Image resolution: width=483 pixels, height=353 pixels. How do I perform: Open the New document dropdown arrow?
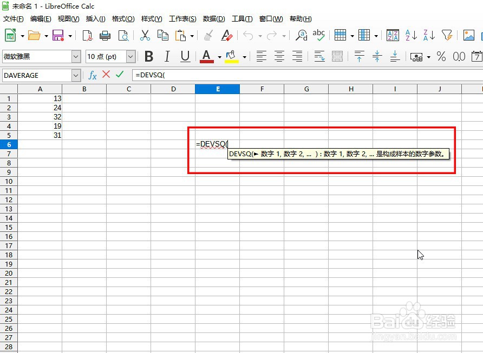(22, 36)
